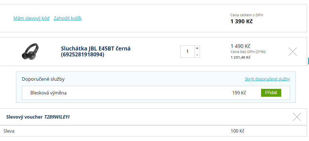Image resolution: width=309 pixels, height=141 pixels.
Task: Click the item price 1 490 Kč
Action: pos(240,46)
